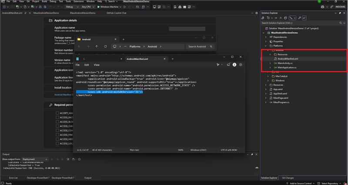The width and height of the screenshot is (348, 185).
Task: Open the Debug configuration dropdown
Action: (72, 7)
